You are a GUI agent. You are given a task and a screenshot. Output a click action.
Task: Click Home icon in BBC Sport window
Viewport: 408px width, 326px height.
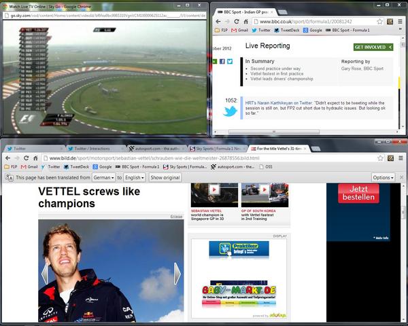[x=245, y=22]
